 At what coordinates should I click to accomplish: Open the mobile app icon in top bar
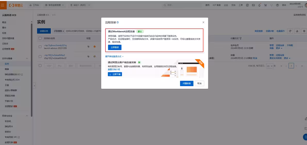coord(247,5)
